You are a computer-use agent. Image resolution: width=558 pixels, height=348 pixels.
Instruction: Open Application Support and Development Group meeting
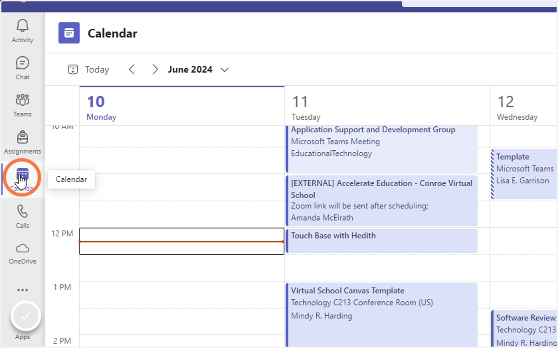click(382, 149)
